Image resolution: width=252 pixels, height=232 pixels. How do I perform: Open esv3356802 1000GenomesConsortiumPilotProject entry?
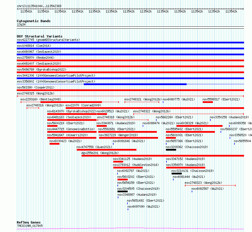[56, 81]
